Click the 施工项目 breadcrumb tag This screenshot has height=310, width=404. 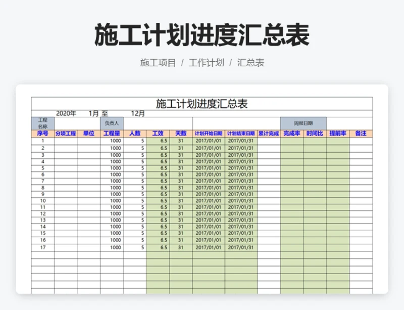pyautogui.click(x=158, y=63)
